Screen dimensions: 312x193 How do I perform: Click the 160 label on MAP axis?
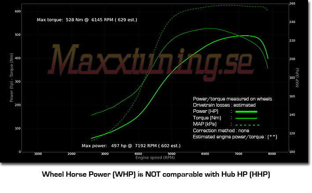click(292, 96)
